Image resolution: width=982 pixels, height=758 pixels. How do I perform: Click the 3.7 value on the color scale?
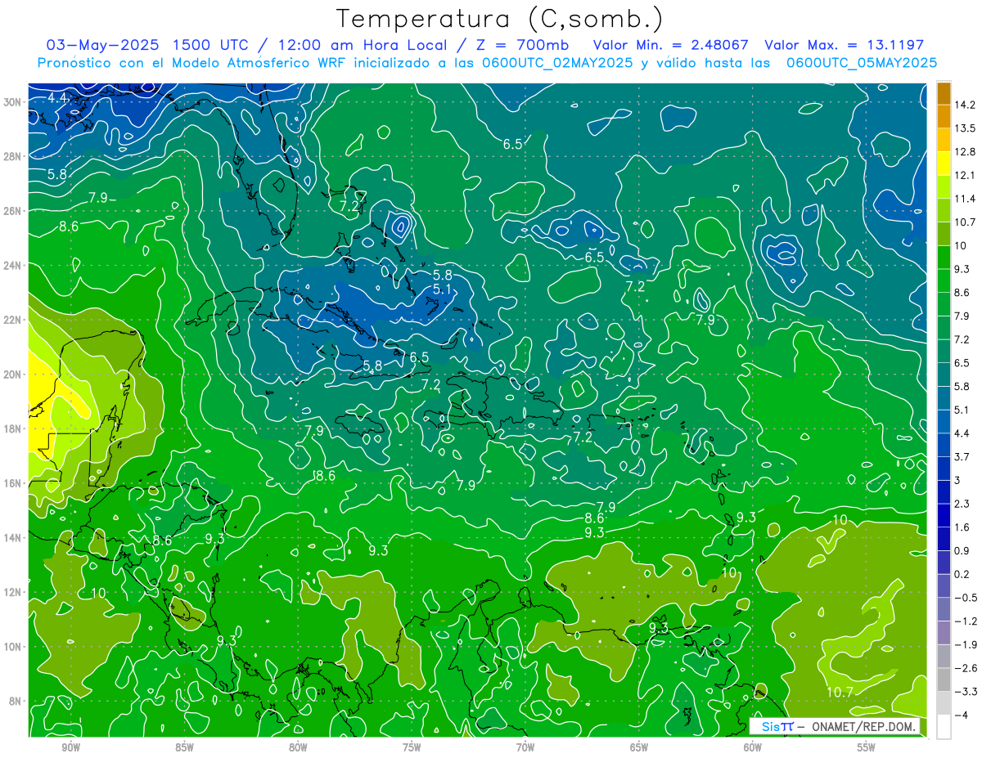tap(962, 456)
